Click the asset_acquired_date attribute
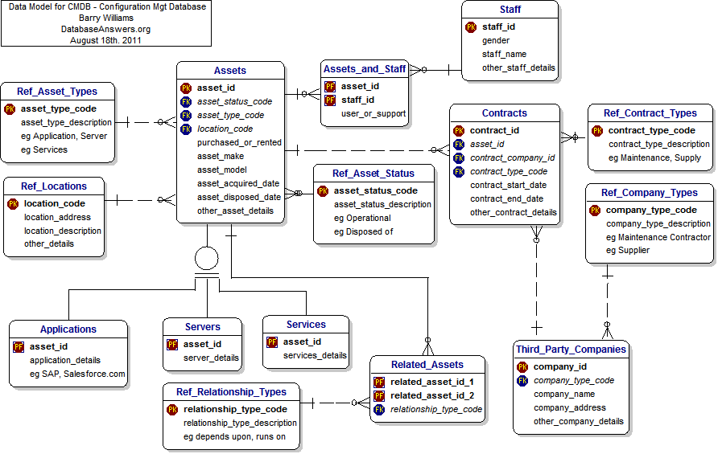718x454 pixels. click(x=238, y=183)
